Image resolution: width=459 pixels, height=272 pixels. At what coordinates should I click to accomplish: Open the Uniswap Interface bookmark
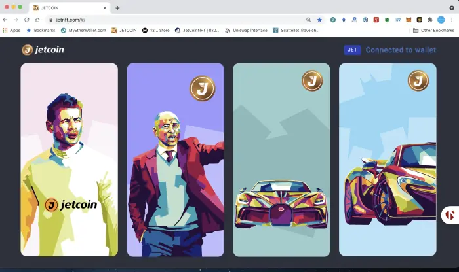coord(246,30)
